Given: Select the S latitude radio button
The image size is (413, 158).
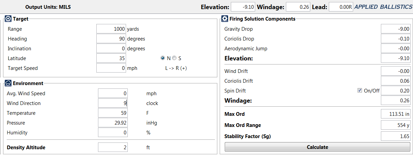Looking at the screenshot, I should tap(174, 58).
